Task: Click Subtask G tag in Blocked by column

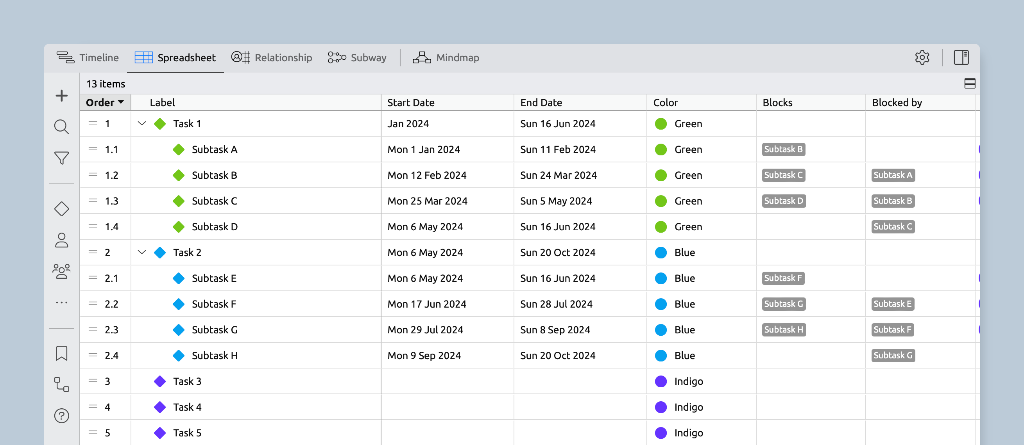Action: pos(893,355)
